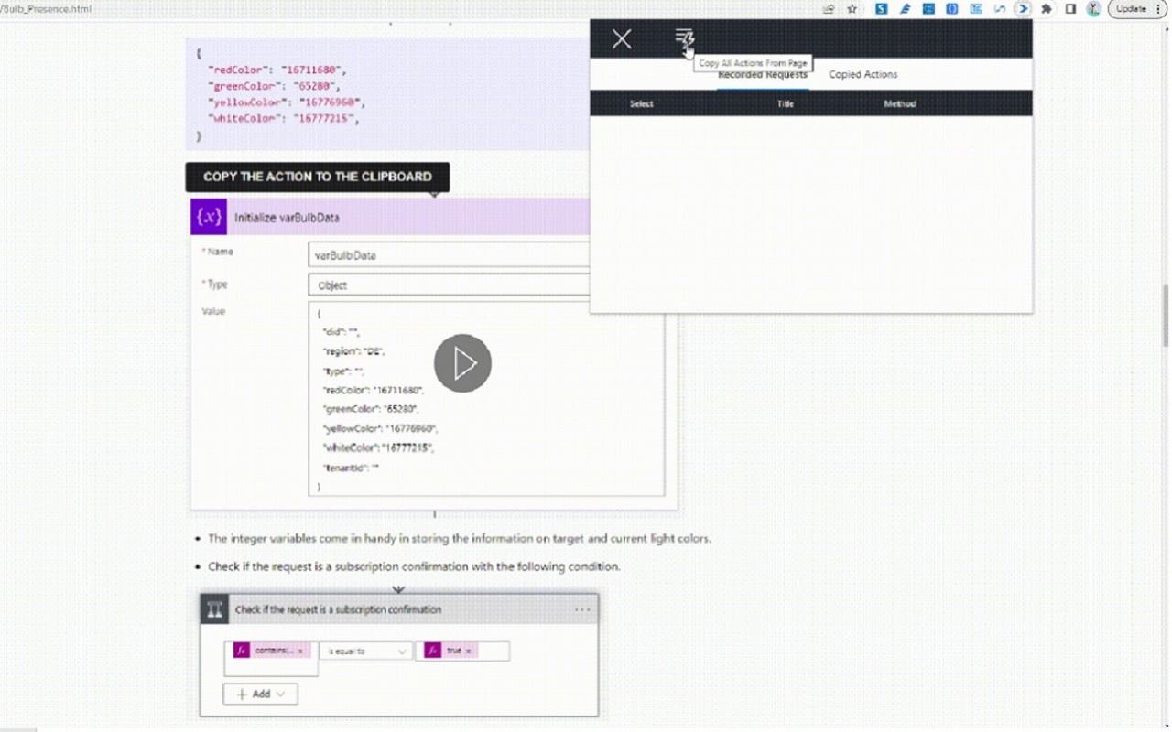
Task: Click the undo-arrow extension icon in the toolbar
Action: pos(1000,8)
